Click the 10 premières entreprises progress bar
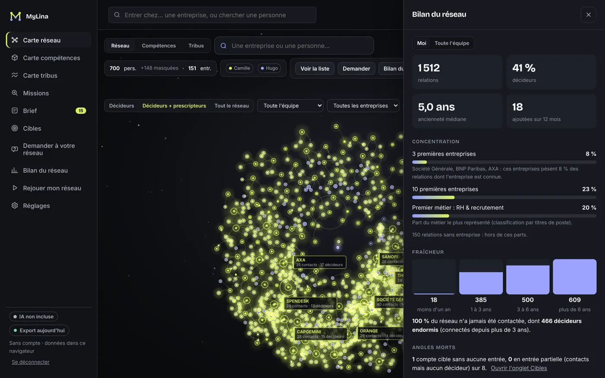The width and height of the screenshot is (605, 378). tap(504, 198)
